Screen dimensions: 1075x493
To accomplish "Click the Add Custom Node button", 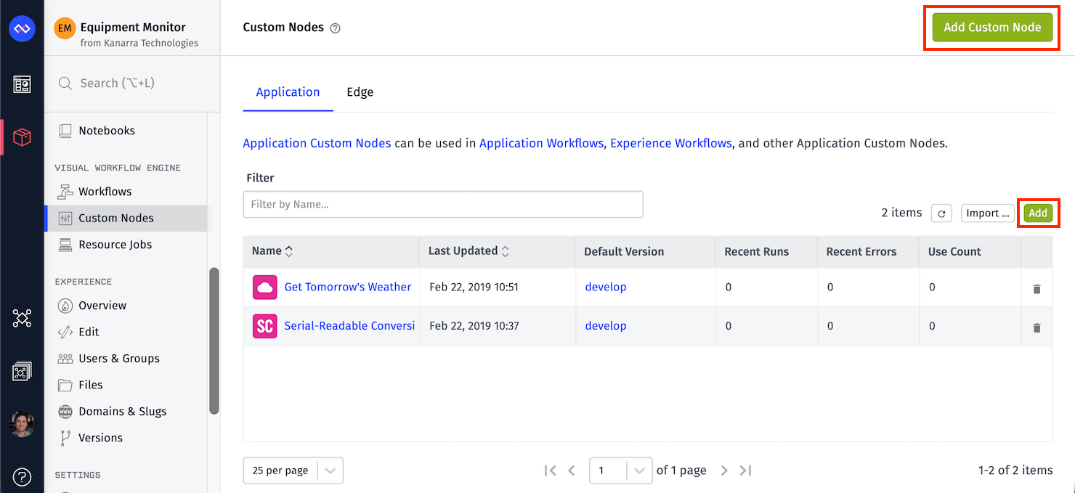I will click(x=991, y=27).
